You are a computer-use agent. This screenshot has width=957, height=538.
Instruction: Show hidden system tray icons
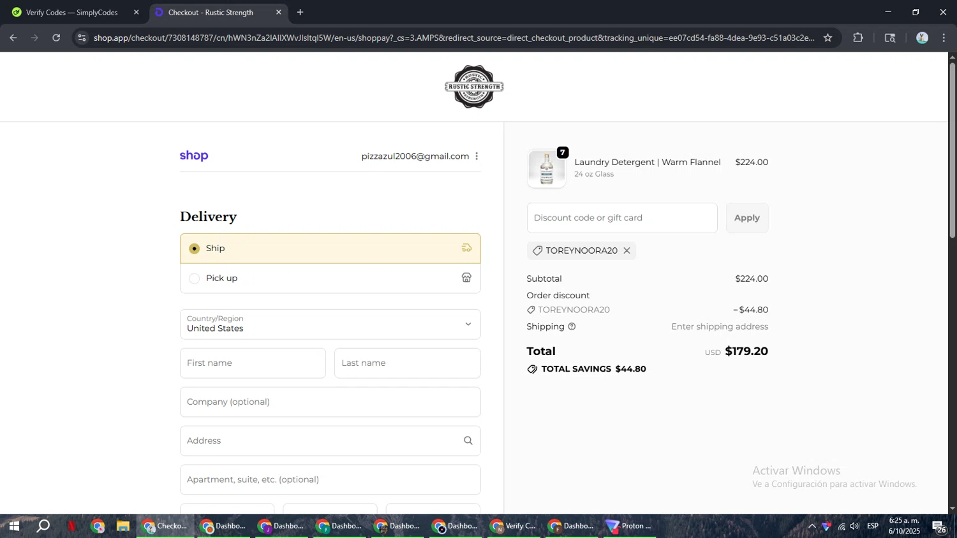point(812,526)
